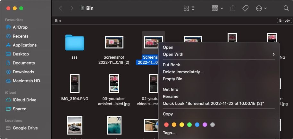Open the Edit Tags toolbar icon

pyautogui.click(x=245, y=8)
